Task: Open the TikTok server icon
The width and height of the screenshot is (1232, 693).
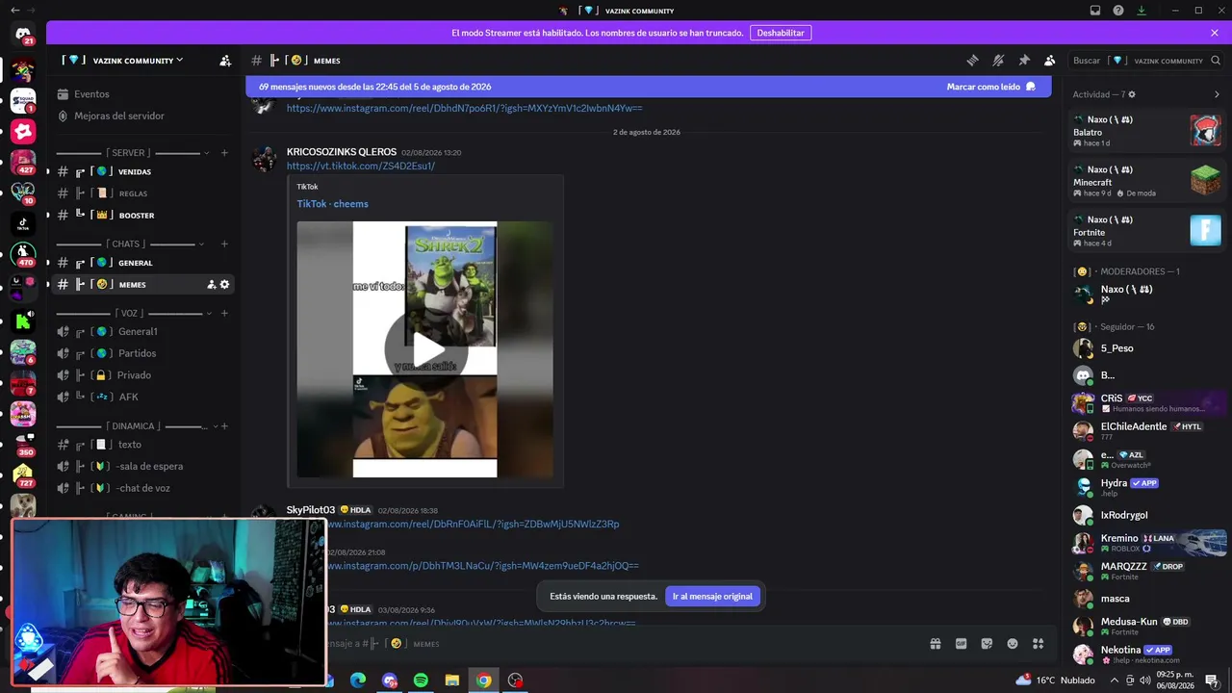Action: (x=23, y=224)
